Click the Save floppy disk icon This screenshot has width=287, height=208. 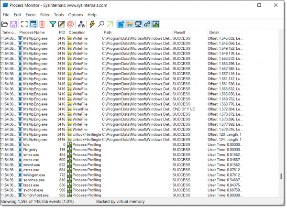pos(13,24)
